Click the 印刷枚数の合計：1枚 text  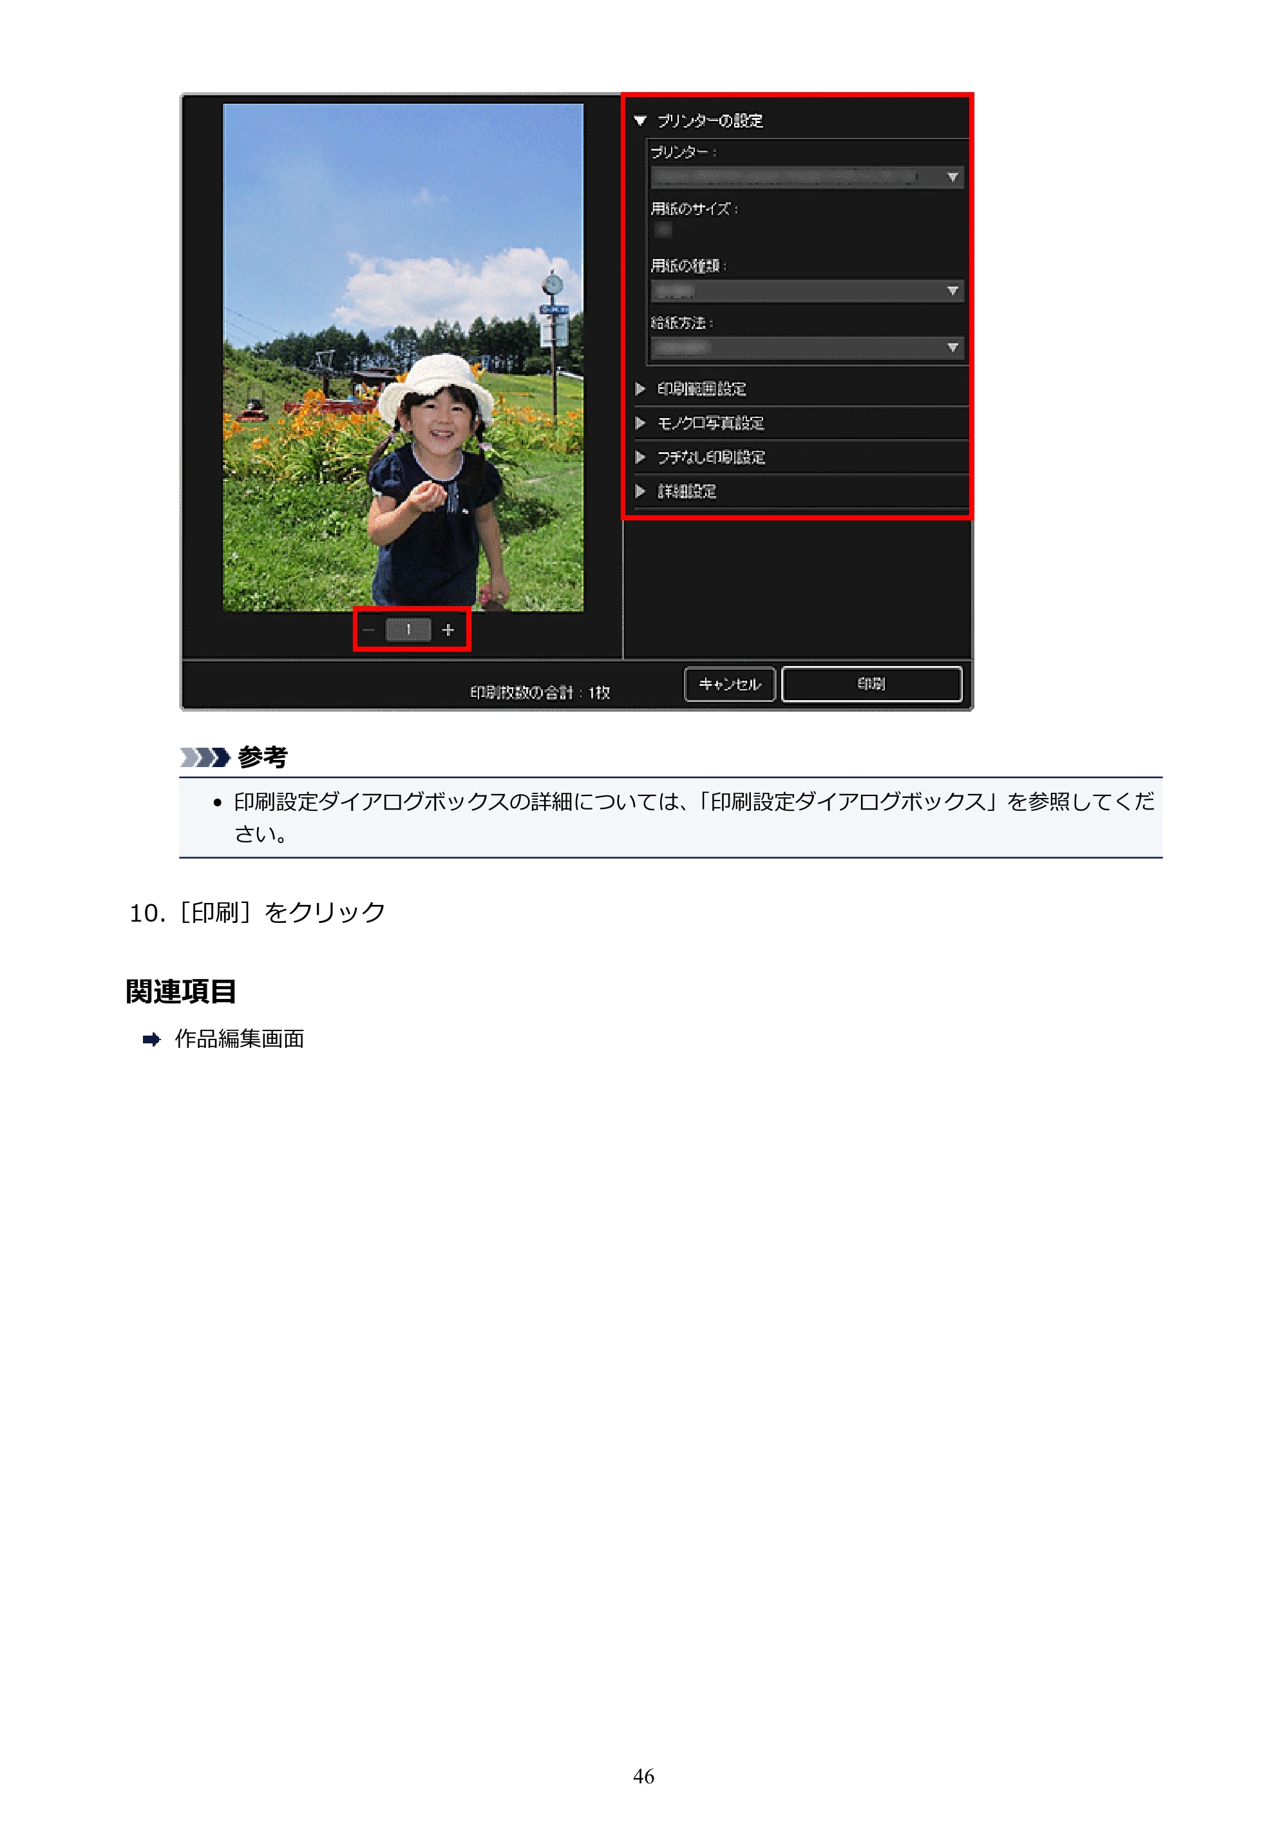click(540, 692)
